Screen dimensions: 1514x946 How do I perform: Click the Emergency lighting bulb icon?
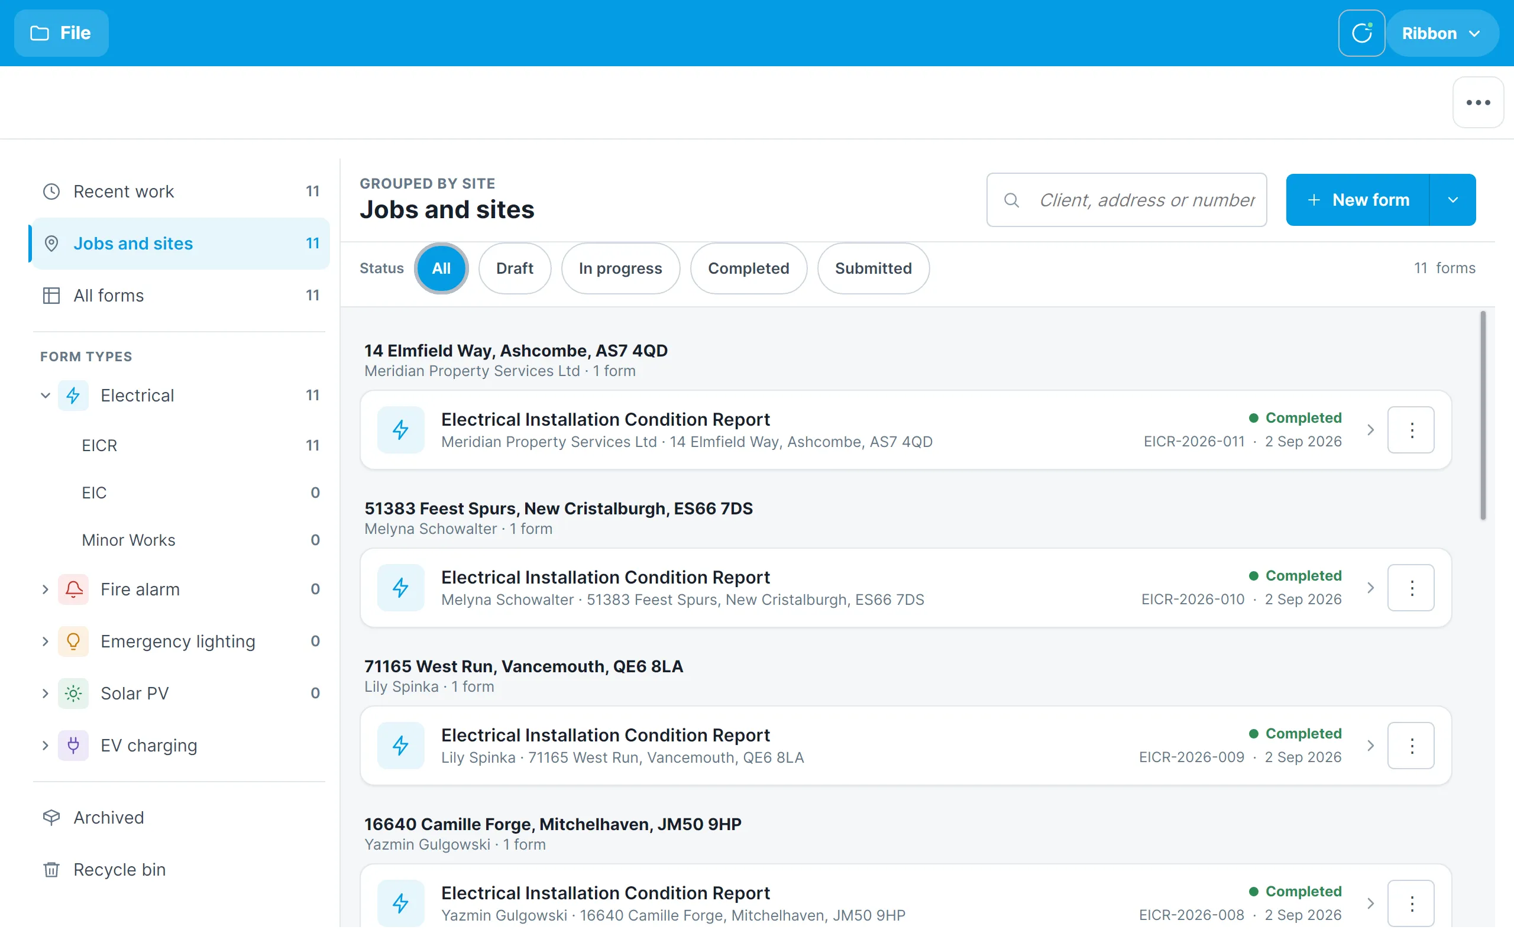[x=73, y=642]
